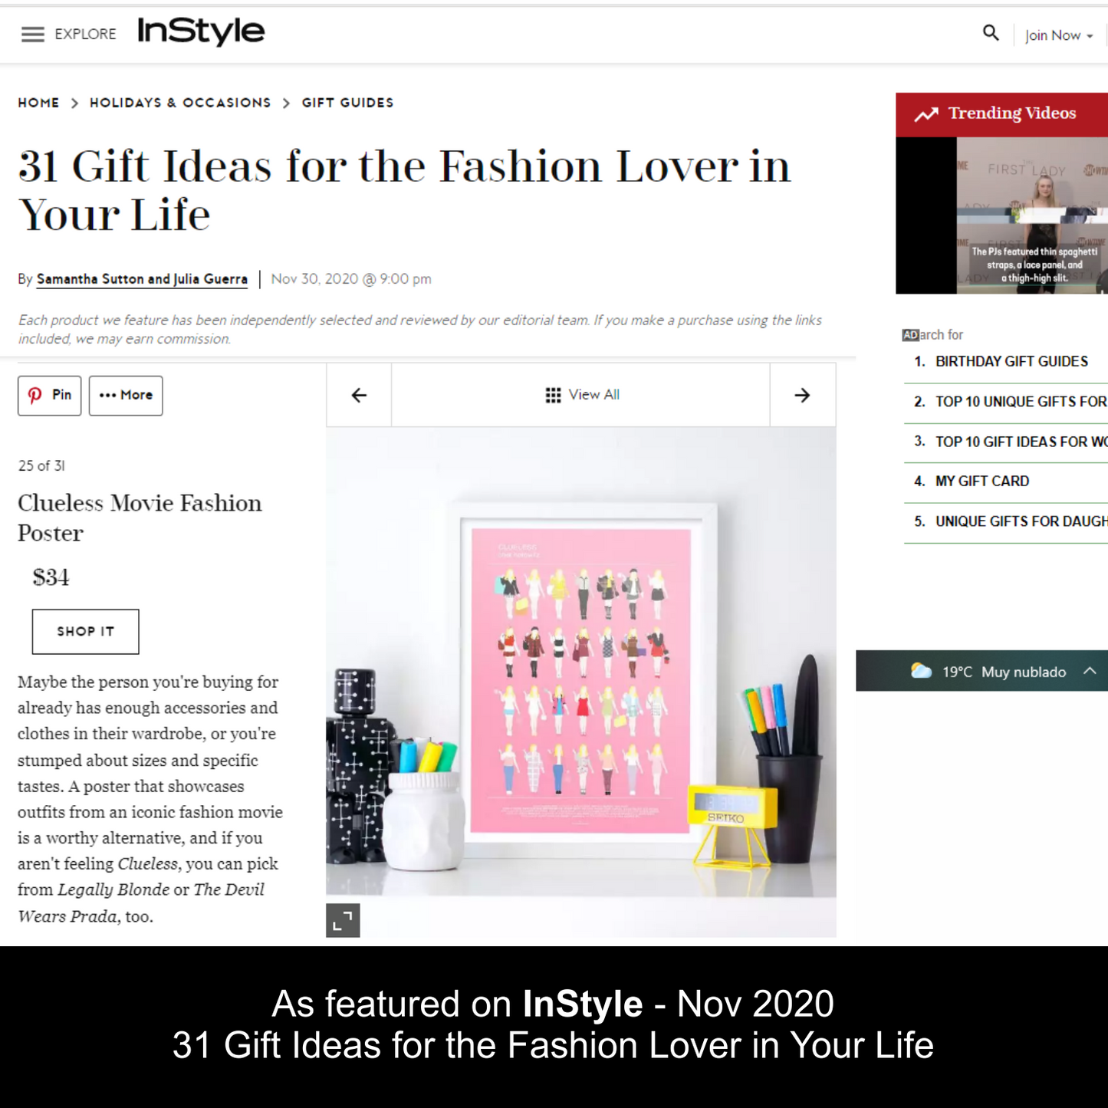Click the Trending Videos arrow icon
This screenshot has height=1108, width=1108.
click(926, 114)
